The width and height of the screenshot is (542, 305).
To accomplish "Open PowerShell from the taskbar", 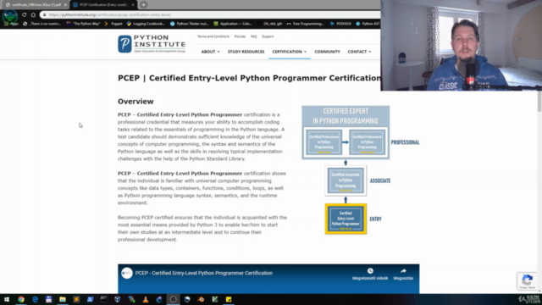I will pos(91,299).
